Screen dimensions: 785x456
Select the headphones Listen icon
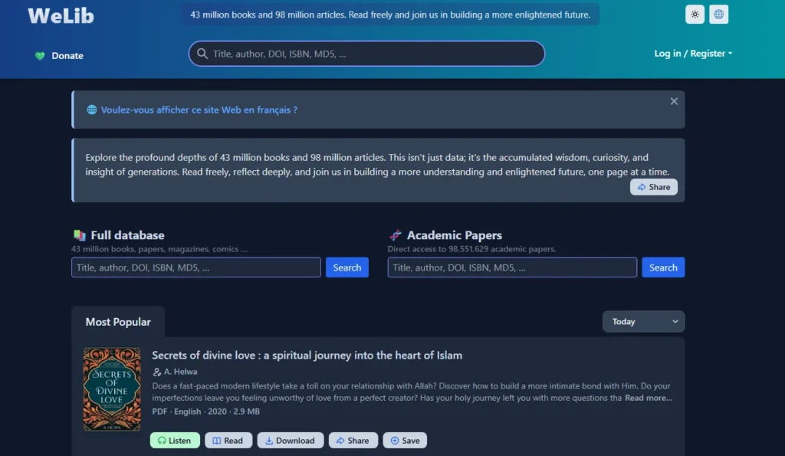(163, 440)
